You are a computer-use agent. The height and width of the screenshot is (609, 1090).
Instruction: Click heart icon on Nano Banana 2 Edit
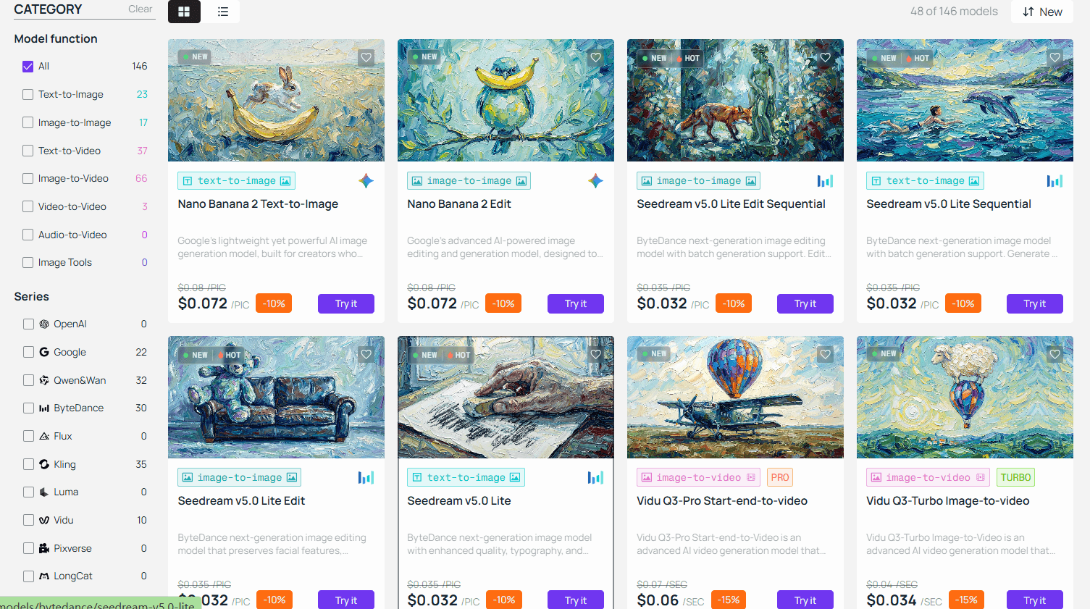pyautogui.click(x=596, y=57)
